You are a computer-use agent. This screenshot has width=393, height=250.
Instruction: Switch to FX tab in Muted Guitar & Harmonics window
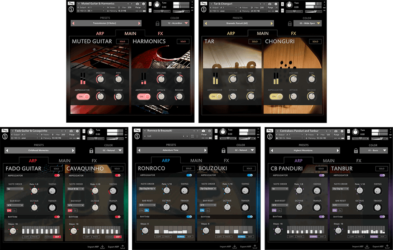(x=160, y=34)
